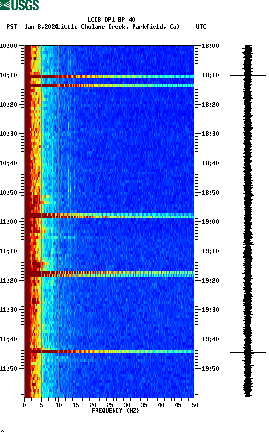Click the "11:20" PST time label
269x436 pixels.
pos(8,280)
